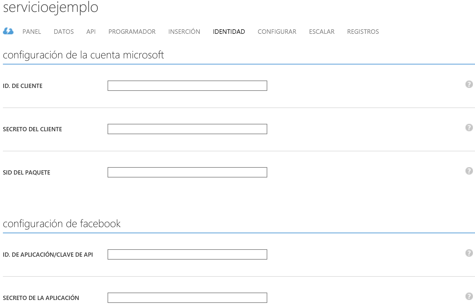Open the INSERCIÓN tab

click(x=184, y=32)
